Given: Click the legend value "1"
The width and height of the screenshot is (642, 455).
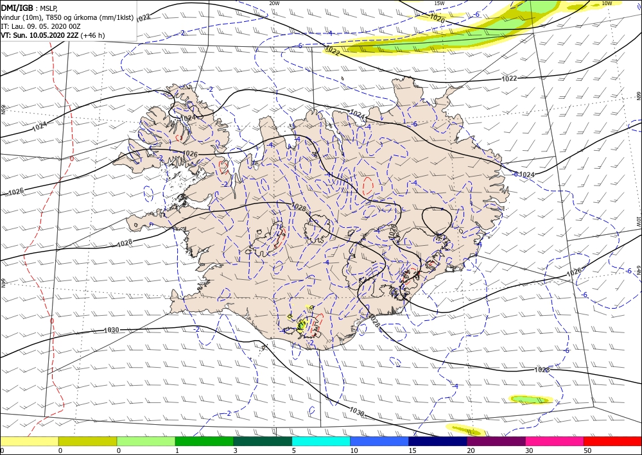Looking at the screenshot, I should tap(177, 451).
